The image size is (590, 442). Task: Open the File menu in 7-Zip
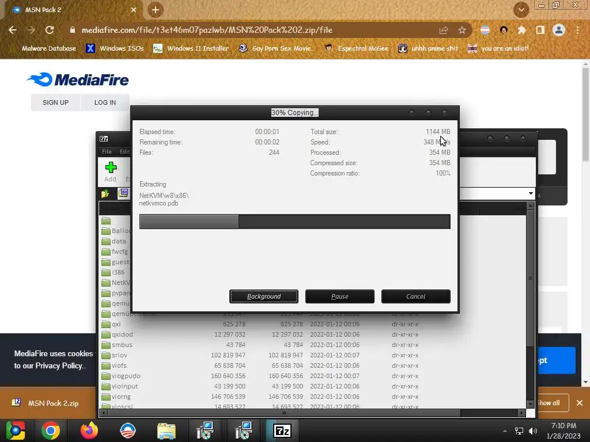(107, 151)
